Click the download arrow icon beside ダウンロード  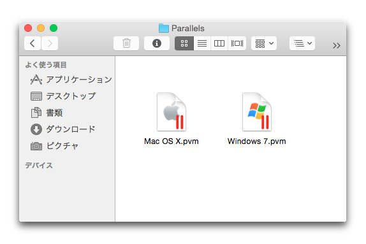click(36, 129)
